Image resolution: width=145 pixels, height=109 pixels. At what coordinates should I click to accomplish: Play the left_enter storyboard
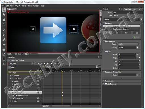pos(51,64)
